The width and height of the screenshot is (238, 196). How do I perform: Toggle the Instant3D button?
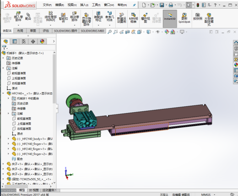click(170, 19)
